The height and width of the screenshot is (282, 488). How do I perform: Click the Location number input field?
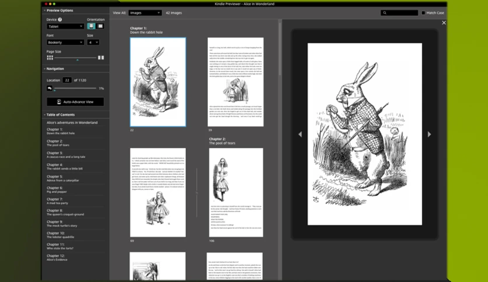coord(67,80)
